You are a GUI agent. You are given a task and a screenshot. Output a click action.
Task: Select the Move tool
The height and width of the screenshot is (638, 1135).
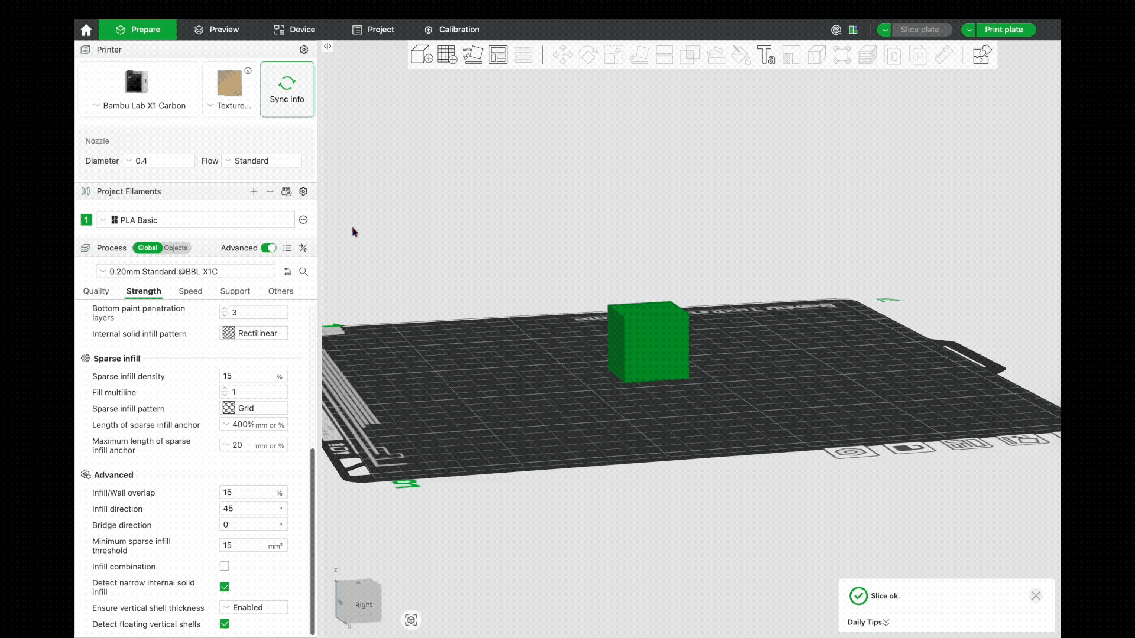(x=562, y=54)
